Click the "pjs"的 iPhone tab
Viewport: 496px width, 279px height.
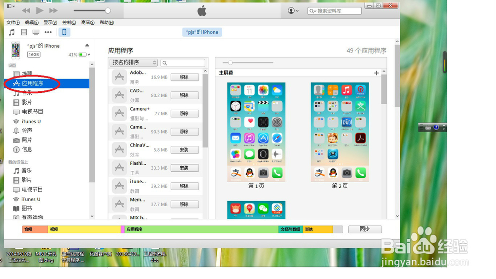click(x=202, y=32)
